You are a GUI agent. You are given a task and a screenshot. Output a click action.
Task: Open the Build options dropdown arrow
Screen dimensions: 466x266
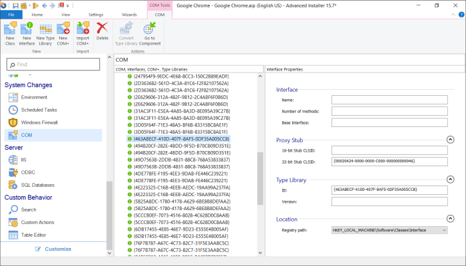click(29, 5)
